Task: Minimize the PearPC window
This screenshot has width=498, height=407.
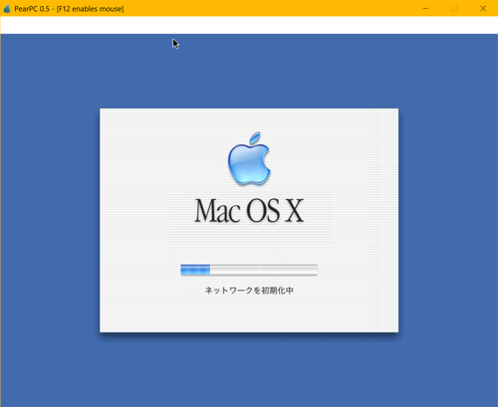Action: pyautogui.click(x=425, y=9)
